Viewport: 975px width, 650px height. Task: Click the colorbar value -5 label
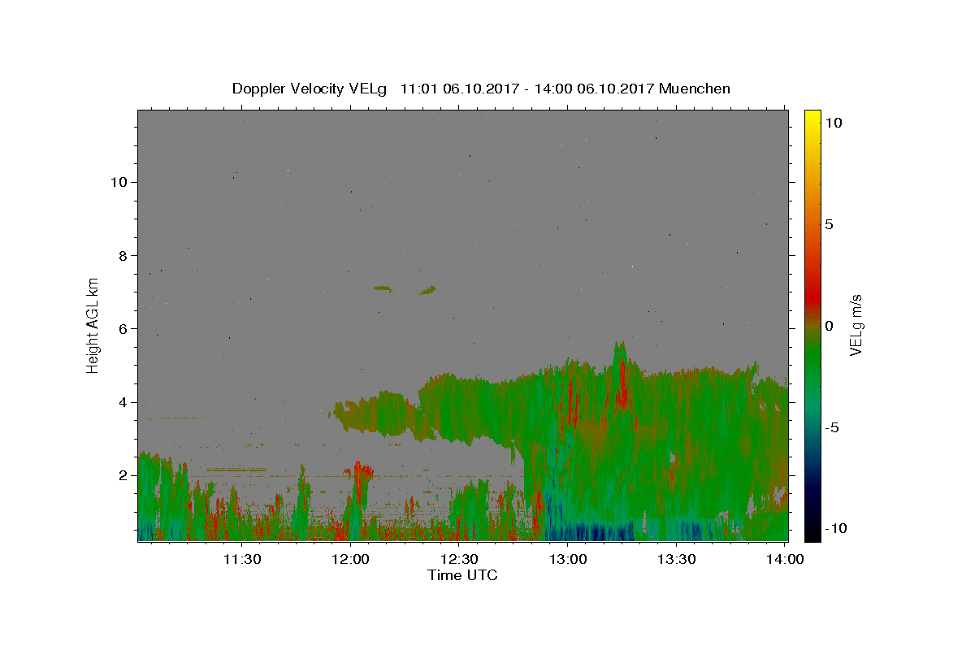[831, 427]
